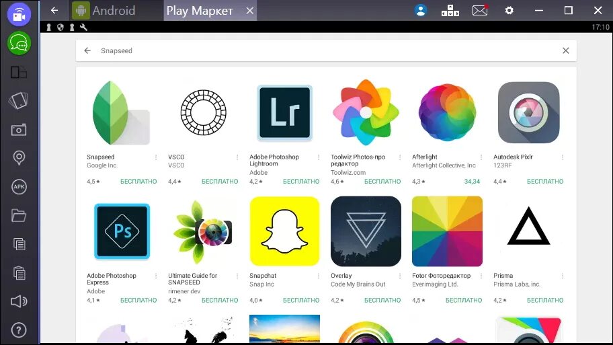This screenshot has height=345, width=613.
Task: Open Toolwiz Photos pinwheel app icon
Action: (366, 112)
